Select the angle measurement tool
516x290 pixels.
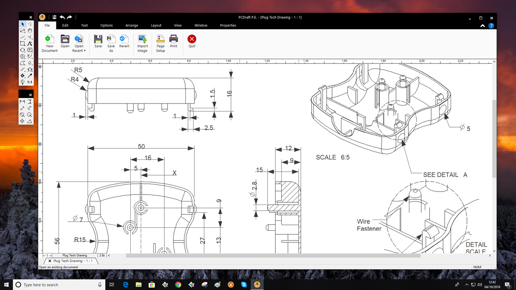(x=29, y=121)
